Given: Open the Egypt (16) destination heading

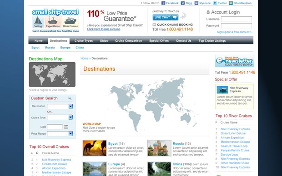Looking at the screenshot, I should pos(116,143).
